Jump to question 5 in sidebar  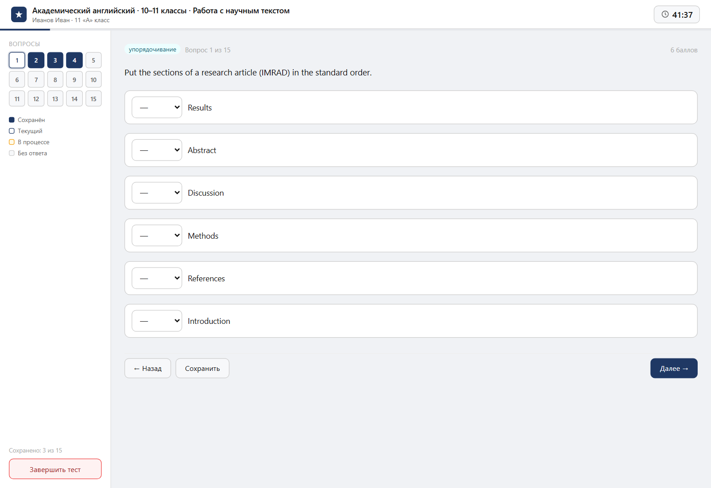[x=93, y=60]
